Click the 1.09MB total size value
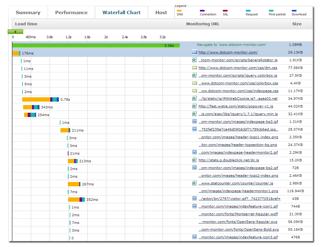321x247 pixels. (295, 45)
